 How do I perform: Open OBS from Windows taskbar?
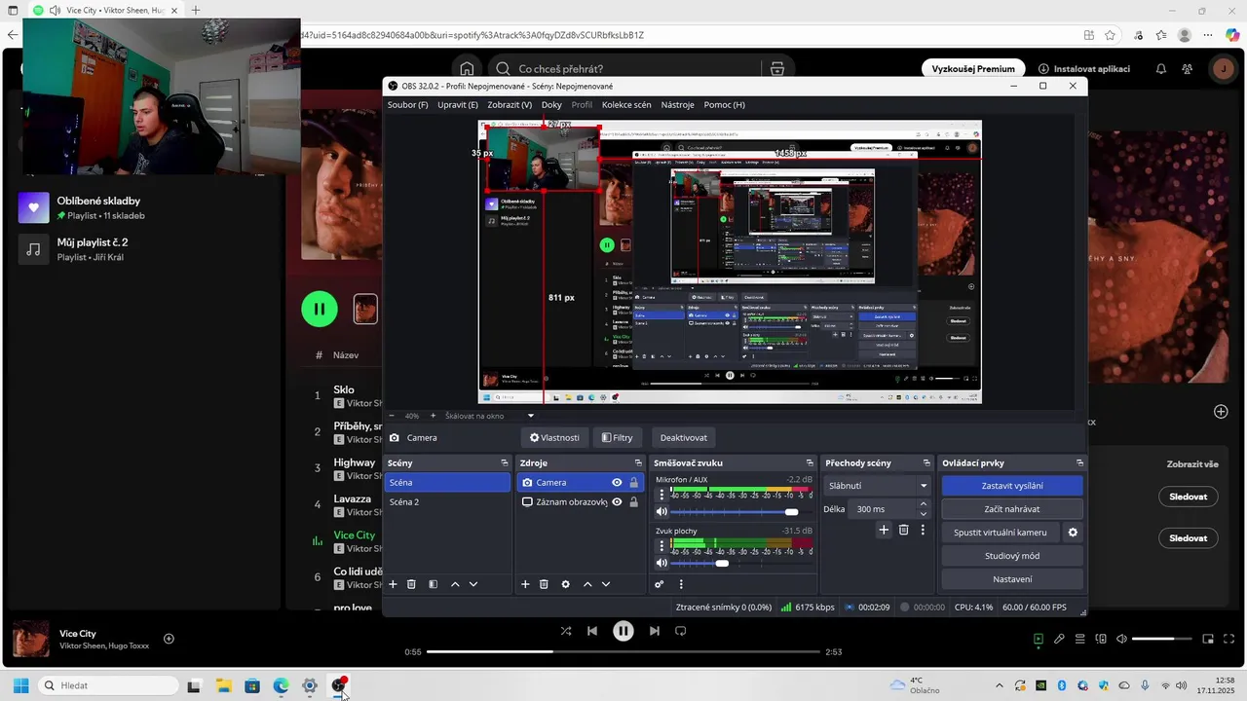click(339, 685)
